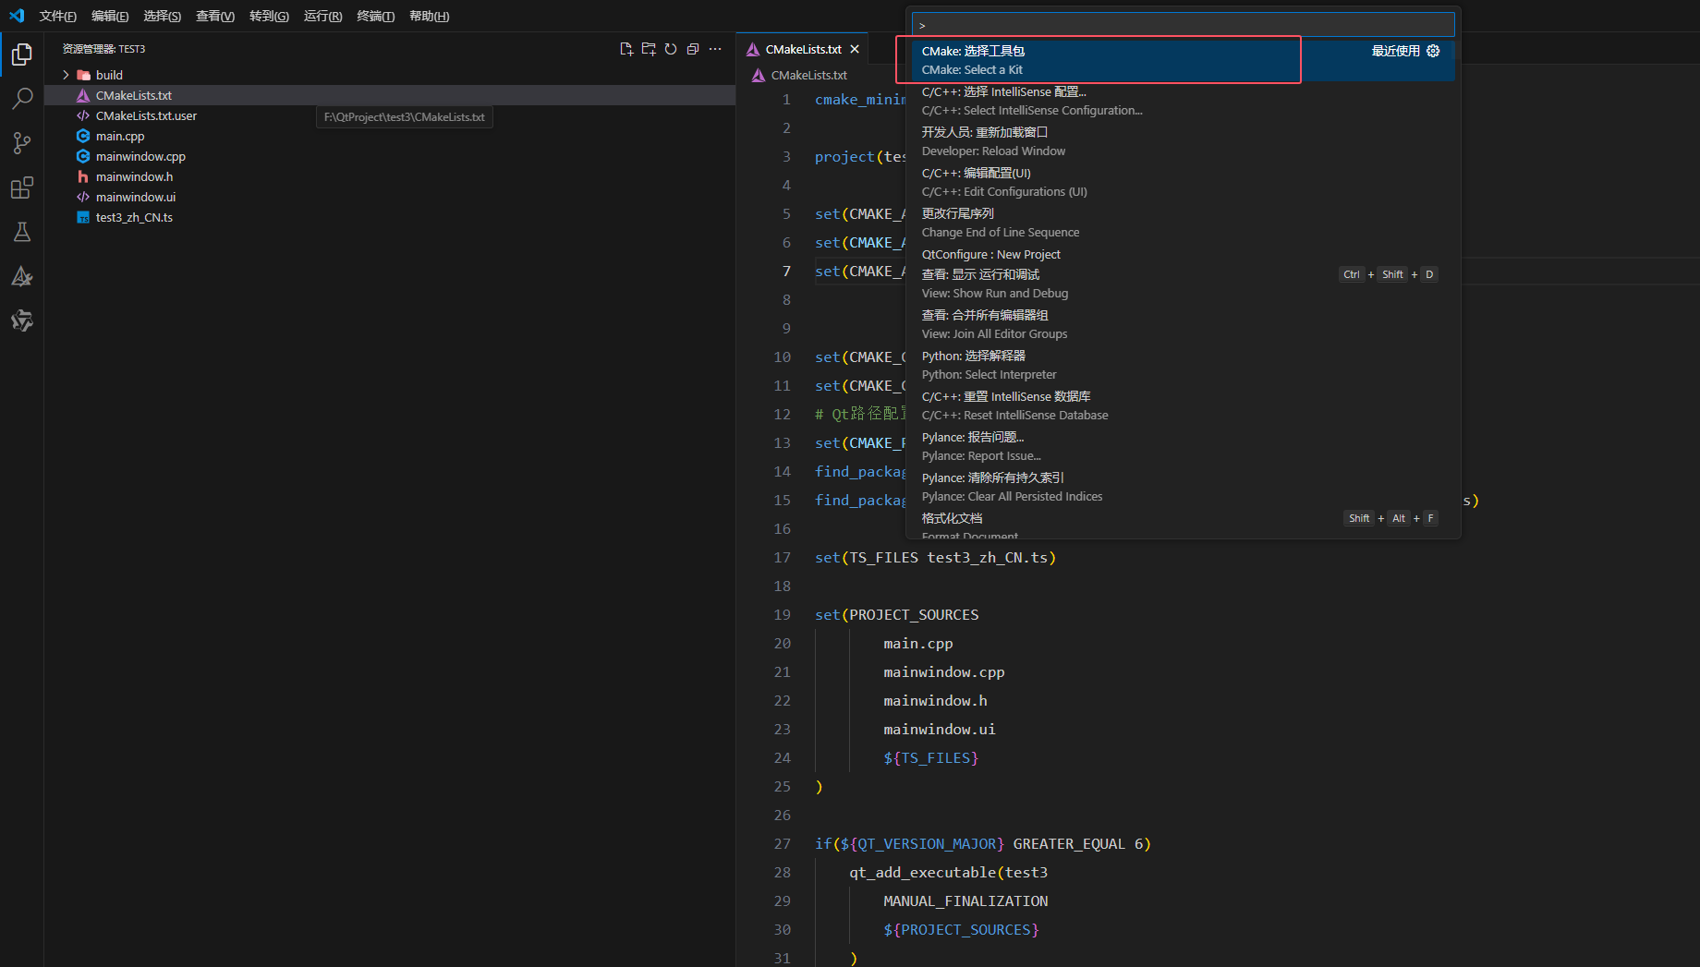Run CMake: Select a Kit command
The image size is (1700, 967).
[1183, 60]
